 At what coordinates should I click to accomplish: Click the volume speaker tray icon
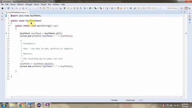(x=178, y=105)
